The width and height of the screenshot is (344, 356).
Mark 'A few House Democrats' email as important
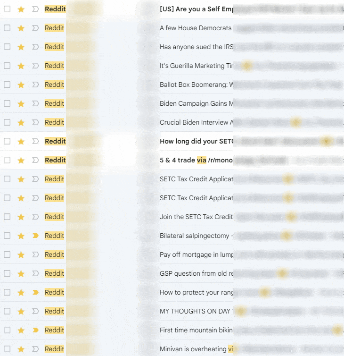point(35,28)
